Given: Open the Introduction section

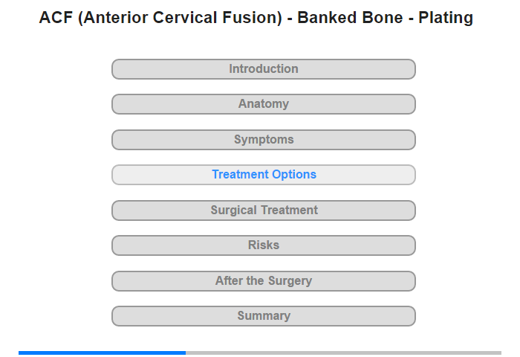Looking at the screenshot, I should [x=263, y=69].
